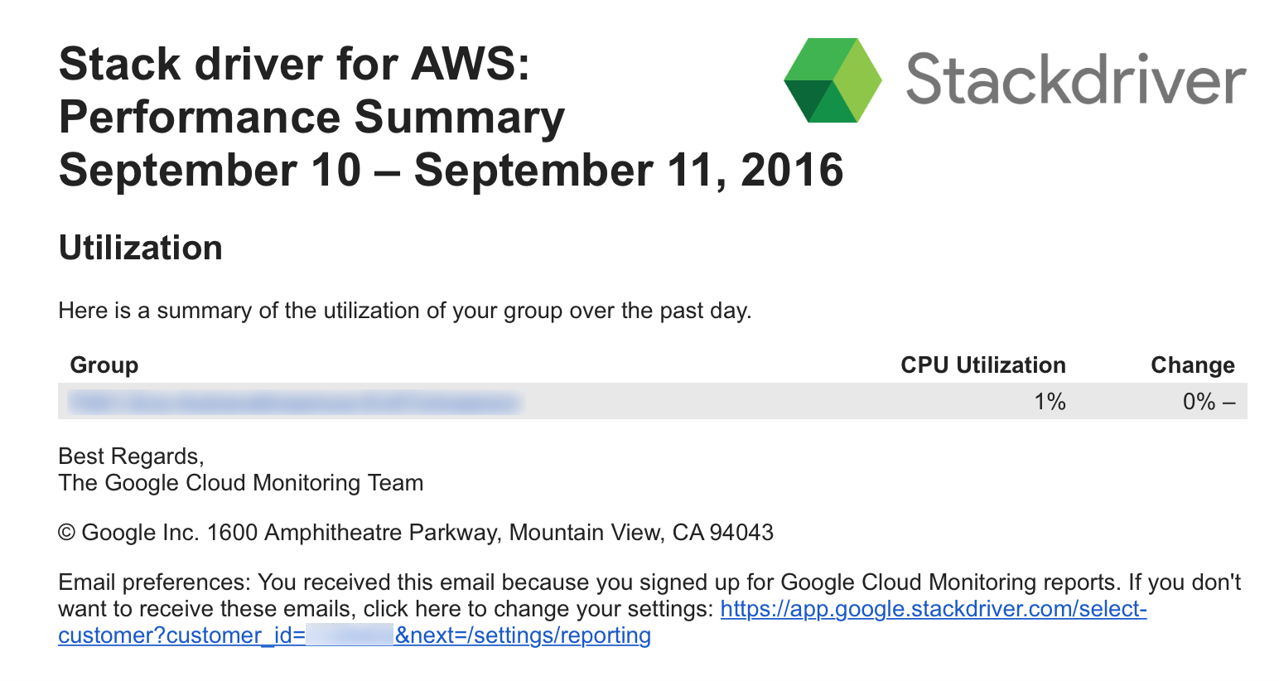Click the Stackdriver wordmark text
The height and width of the screenshot is (681, 1279).
pyautogui.click(x=1075, y=80)
